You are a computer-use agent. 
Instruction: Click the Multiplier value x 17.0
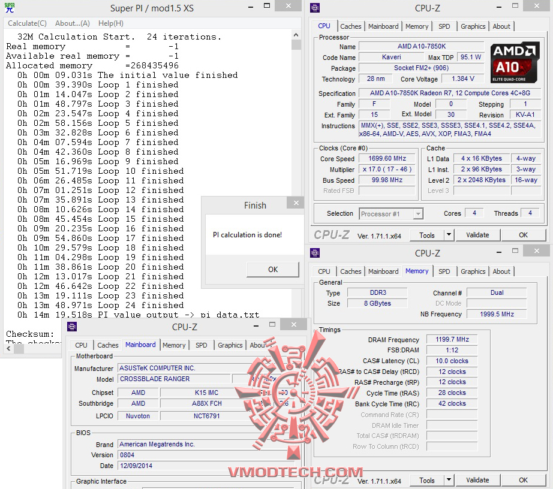tap(387, 169)
